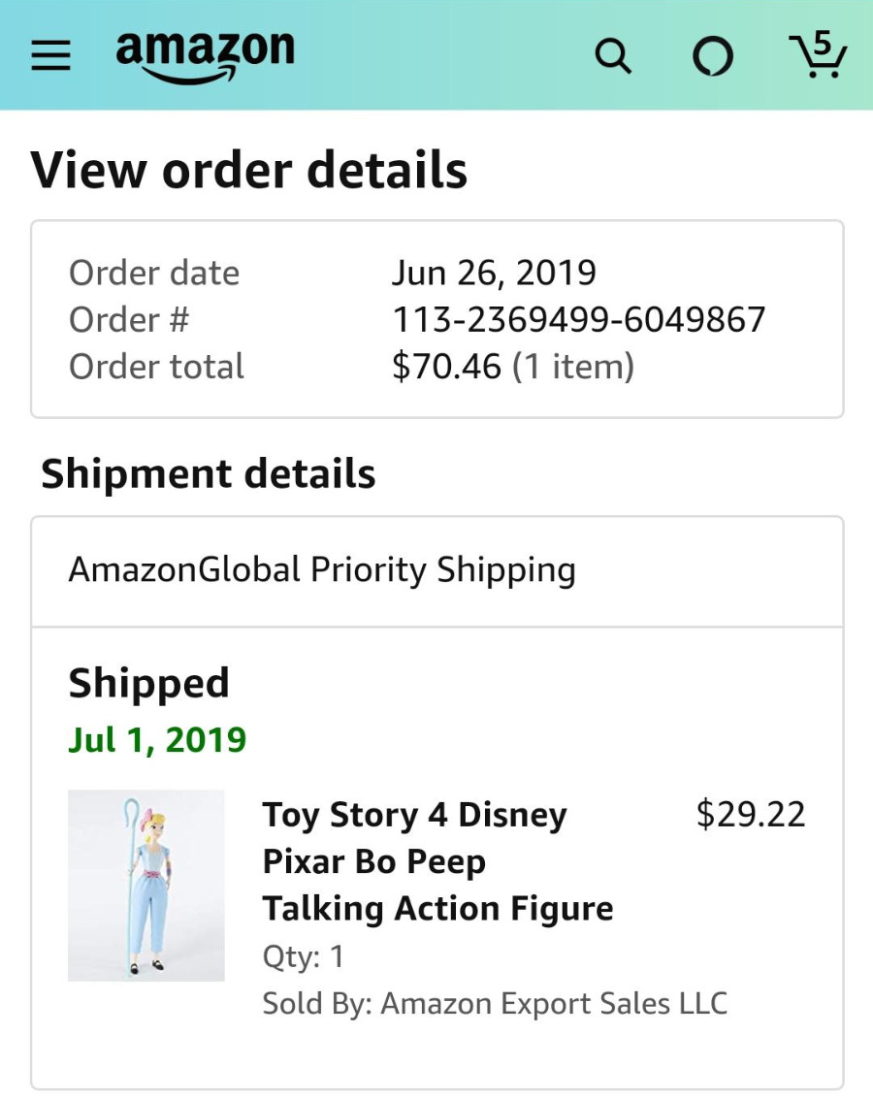Screen dimensions: 873x1099
Task: Tap the $29.22 item price
Action: pyautogui.click(x=751, y=814)
